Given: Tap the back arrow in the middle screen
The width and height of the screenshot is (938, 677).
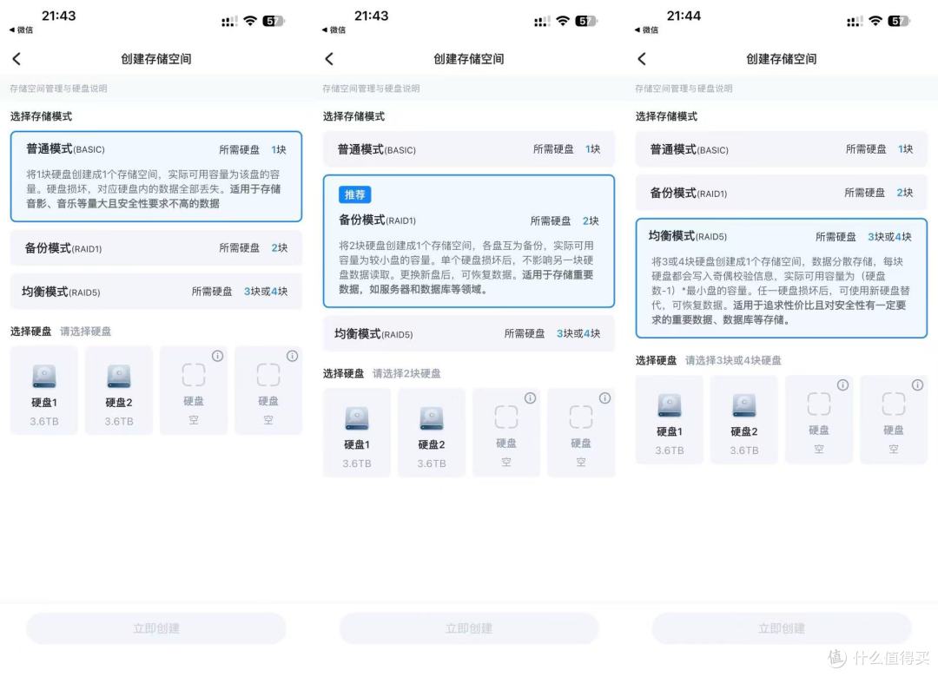Looking at the screenshot, I should pyautogui.click(x=329, y=59).
